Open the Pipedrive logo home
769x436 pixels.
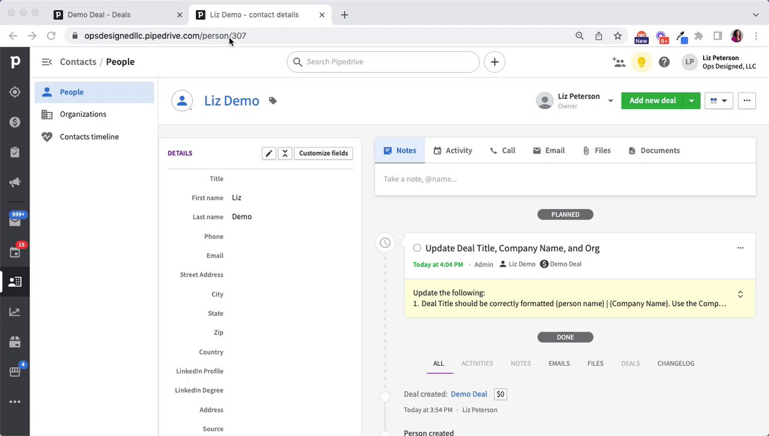(x=15, y=62)
